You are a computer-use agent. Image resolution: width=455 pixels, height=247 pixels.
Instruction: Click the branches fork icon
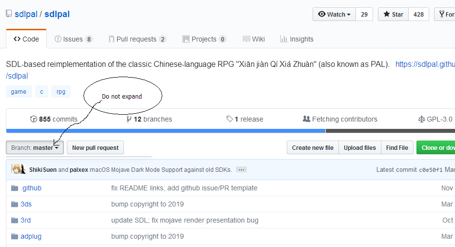[129, 119]
